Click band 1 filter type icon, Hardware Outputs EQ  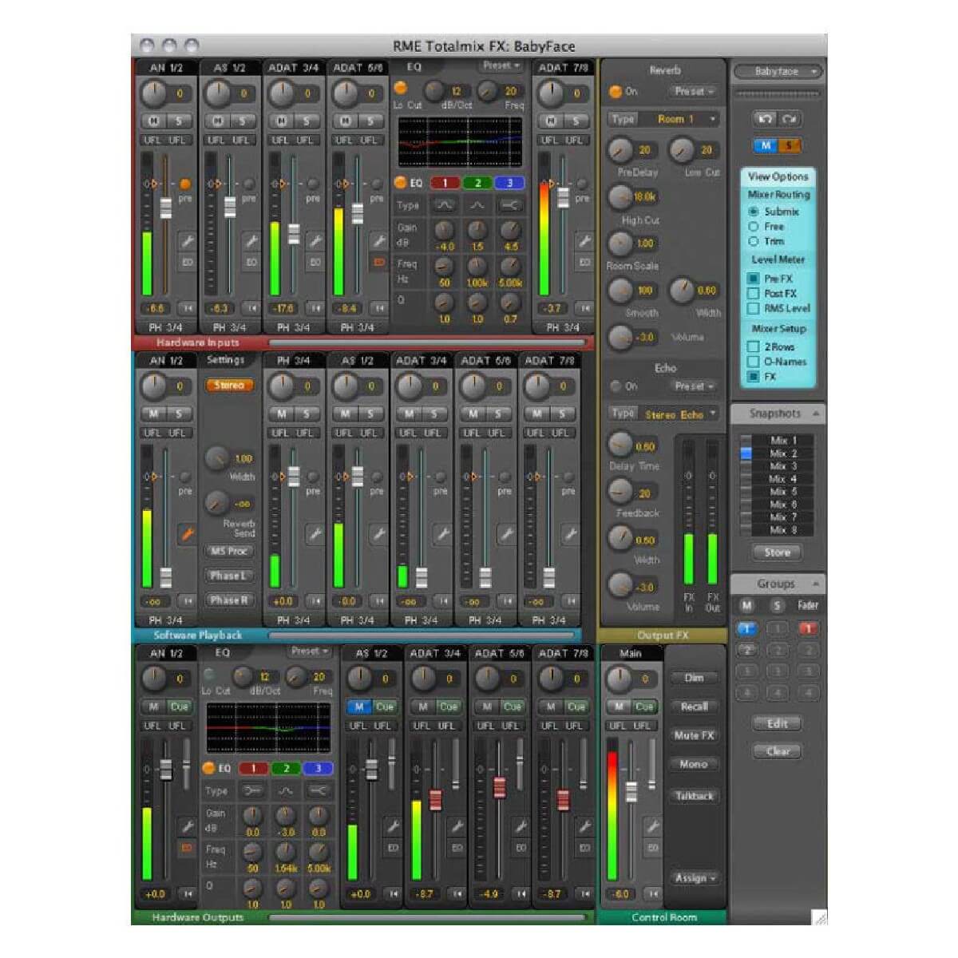253,790
